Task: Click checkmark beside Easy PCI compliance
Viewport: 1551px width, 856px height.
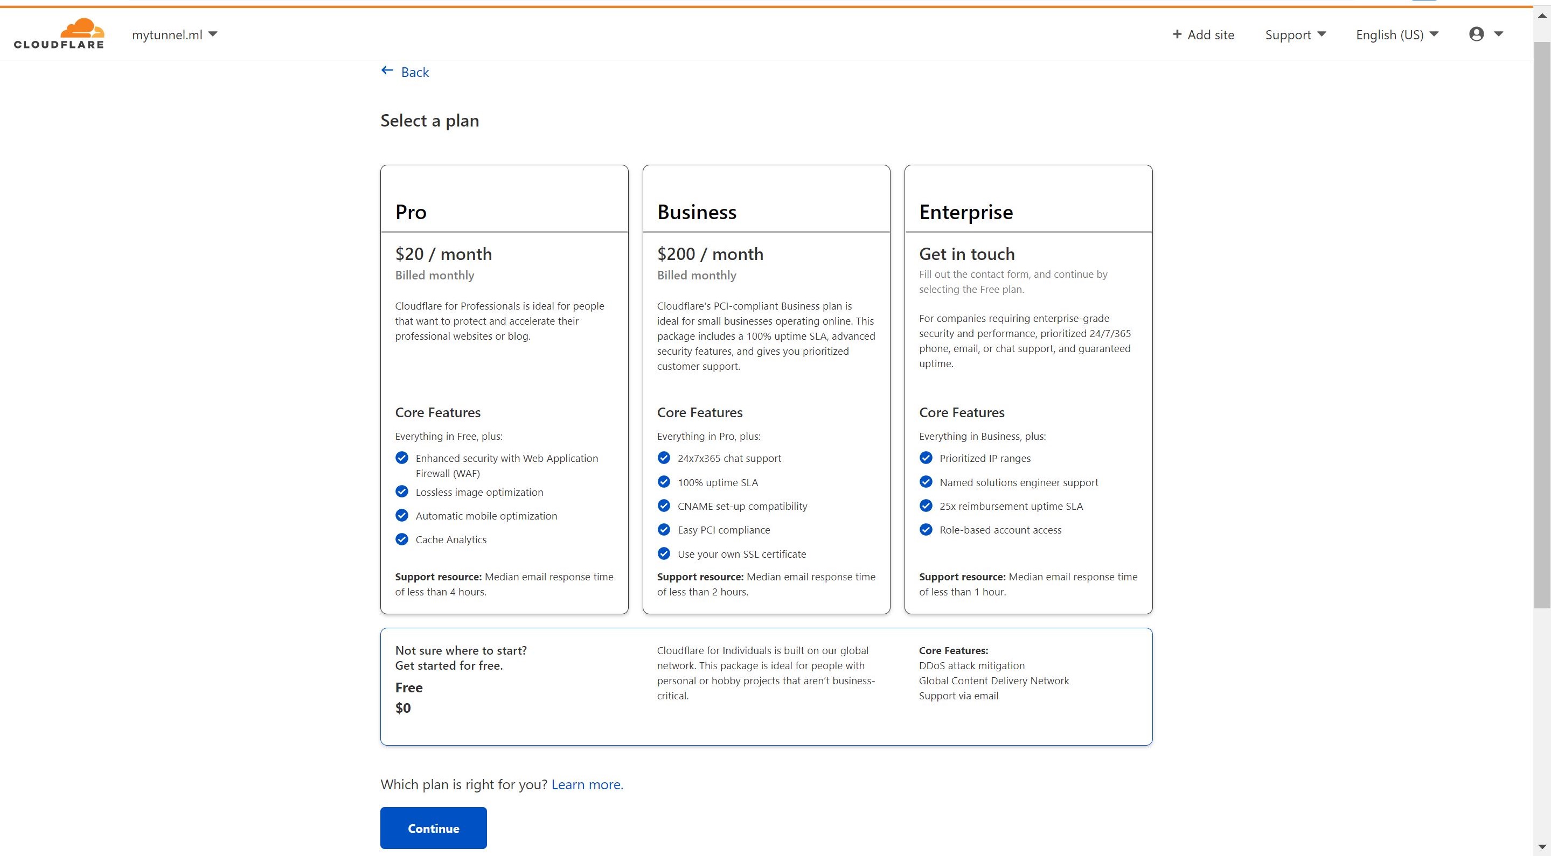Action: (x=664, y=529)
